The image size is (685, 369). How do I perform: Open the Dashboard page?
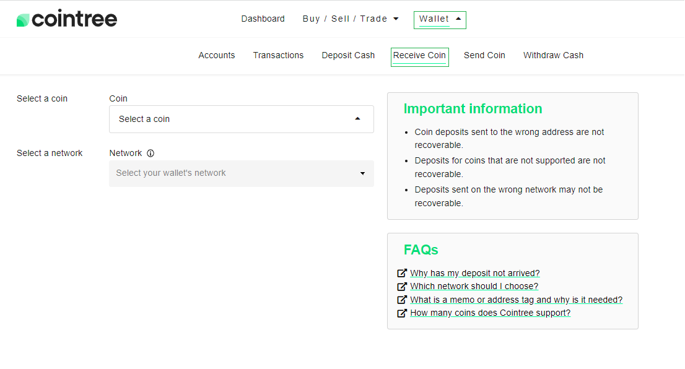263,19
